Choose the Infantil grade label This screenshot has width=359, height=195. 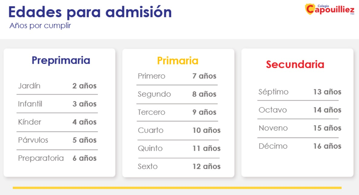coord(30,104)
